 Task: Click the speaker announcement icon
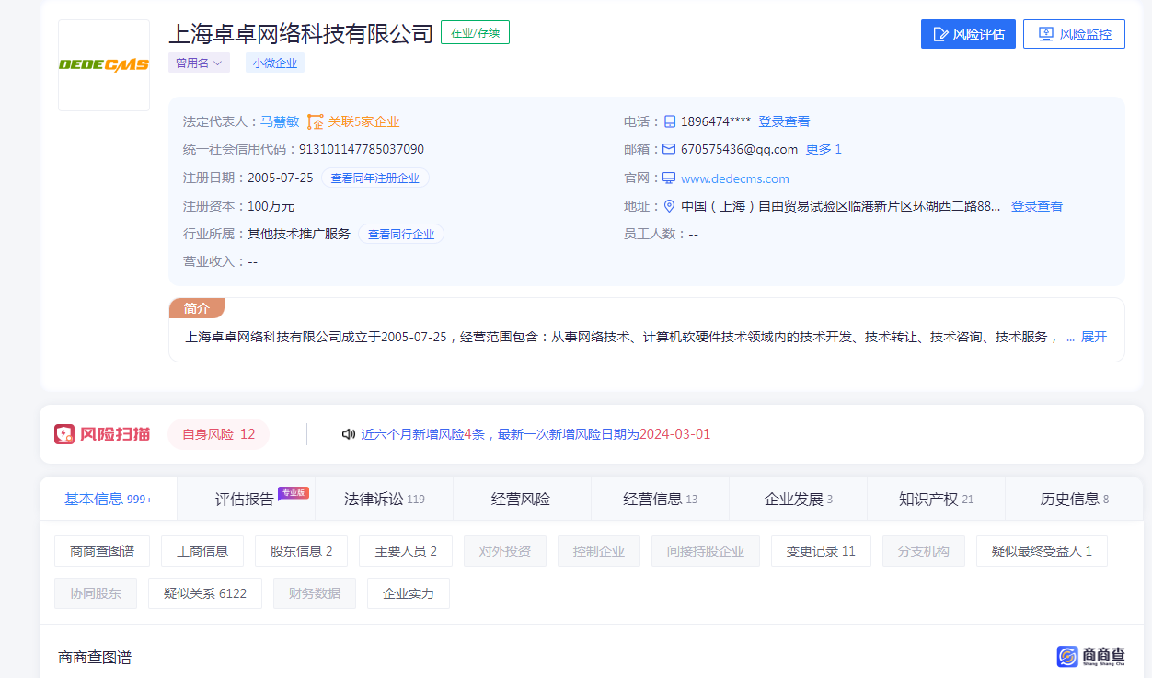coord(349,434)
